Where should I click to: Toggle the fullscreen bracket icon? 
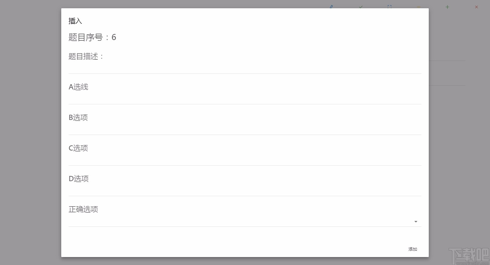[390, 6]
